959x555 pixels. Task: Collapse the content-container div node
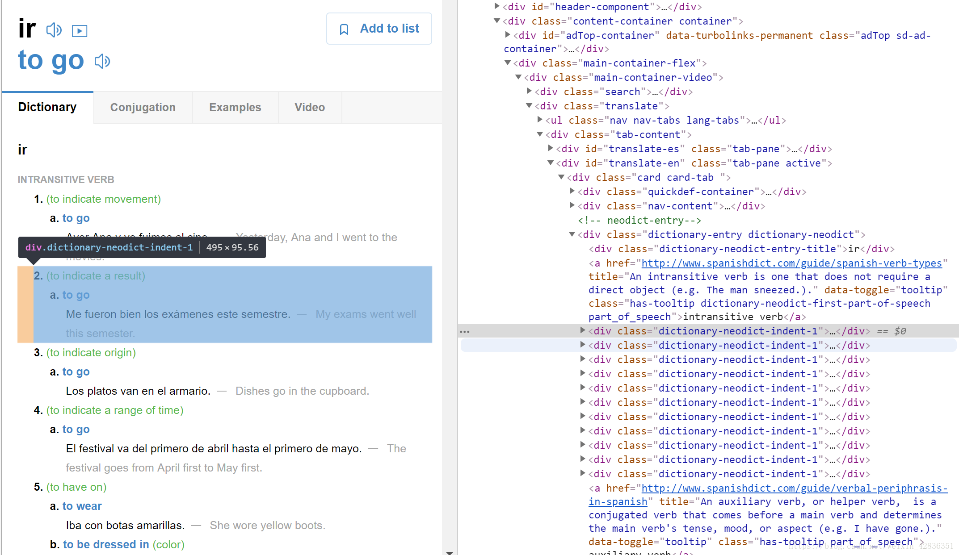tap(497, 21)
